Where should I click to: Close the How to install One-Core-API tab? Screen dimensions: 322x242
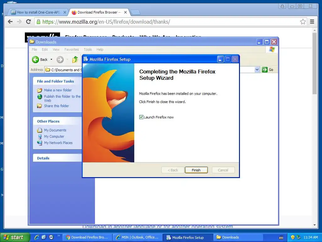[64, 12]
